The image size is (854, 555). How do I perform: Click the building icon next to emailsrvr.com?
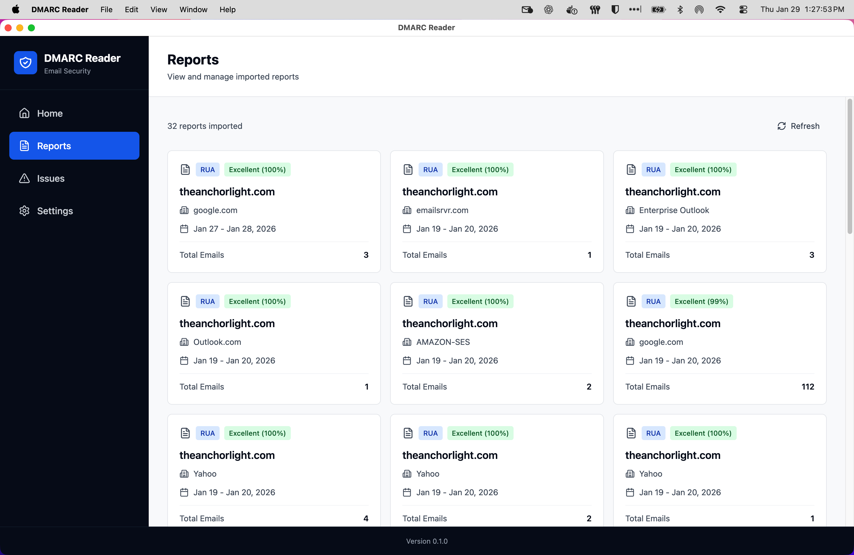click(x=407, y=210)
